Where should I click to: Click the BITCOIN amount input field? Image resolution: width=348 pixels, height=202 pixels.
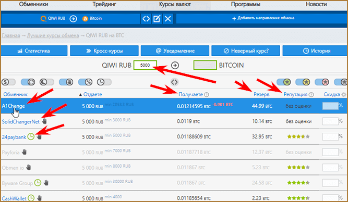coord(205,65)
